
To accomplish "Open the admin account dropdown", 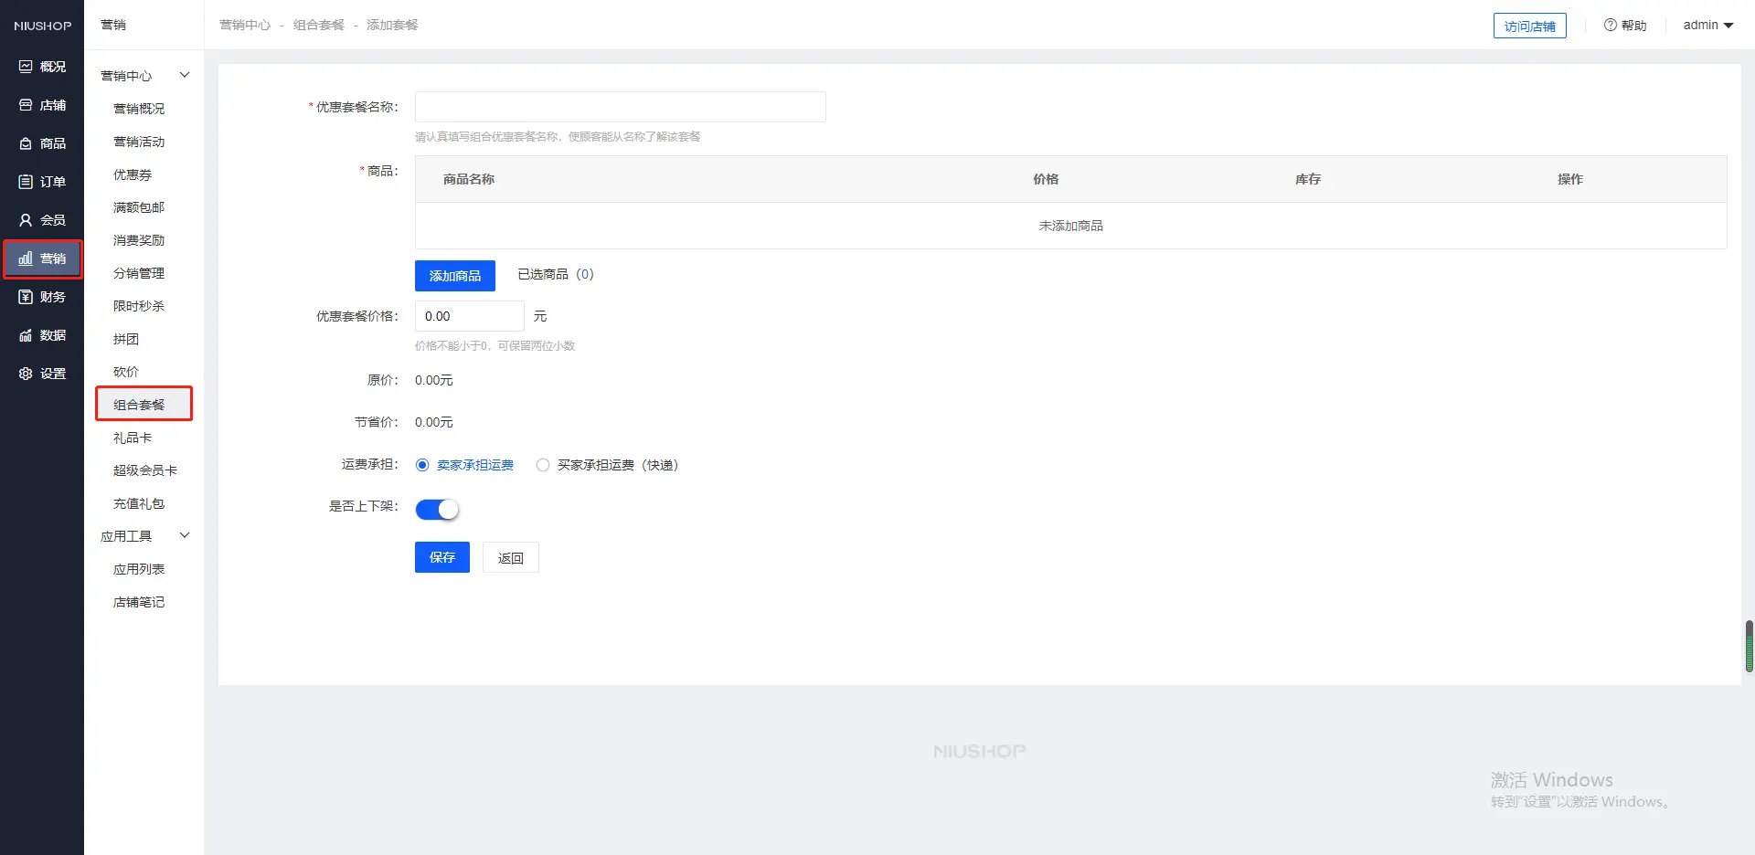I will point(1707,26).
